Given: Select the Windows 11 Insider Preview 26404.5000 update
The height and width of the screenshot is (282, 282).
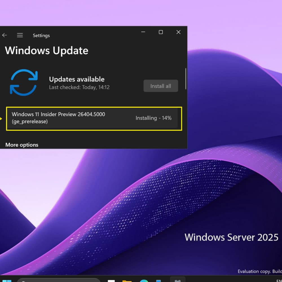Looking at the screenshot, I should tap(92, 118).
